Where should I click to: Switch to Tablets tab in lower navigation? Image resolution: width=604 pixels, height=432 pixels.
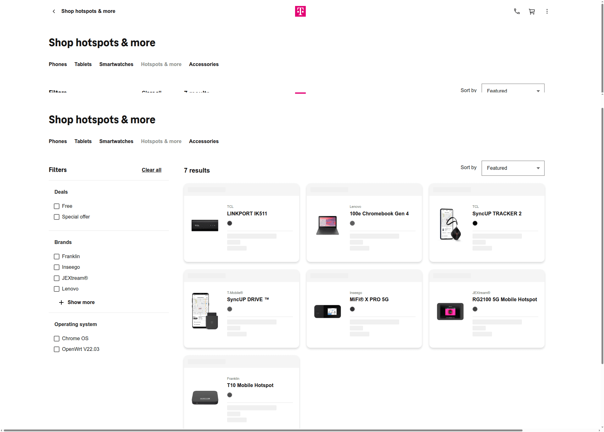pyautogui.click(x=83, y=141)
